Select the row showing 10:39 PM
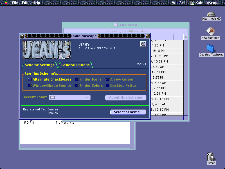 point(167,61)
